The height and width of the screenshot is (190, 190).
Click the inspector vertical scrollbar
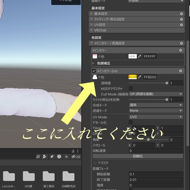(x=188, y=93)
